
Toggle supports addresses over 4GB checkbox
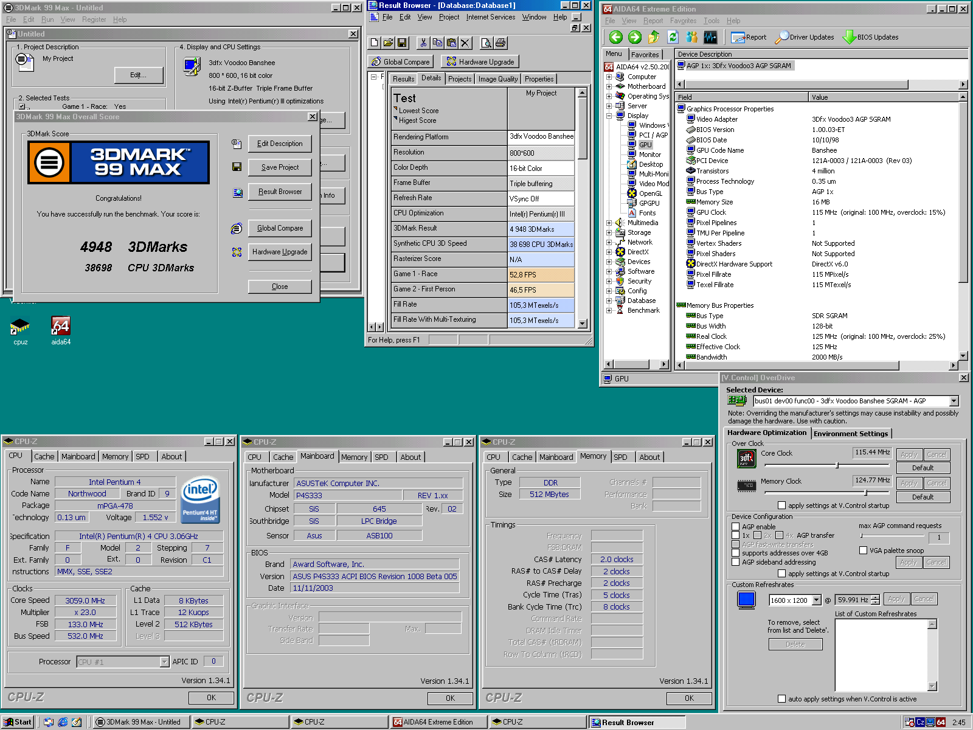[736, 553]
